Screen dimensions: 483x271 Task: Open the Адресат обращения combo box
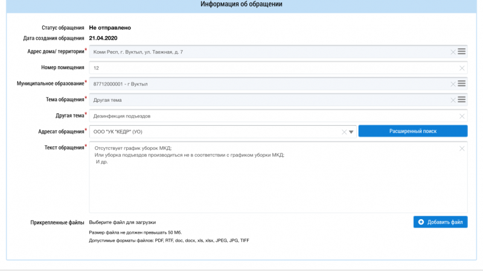(x=223, y=132)
